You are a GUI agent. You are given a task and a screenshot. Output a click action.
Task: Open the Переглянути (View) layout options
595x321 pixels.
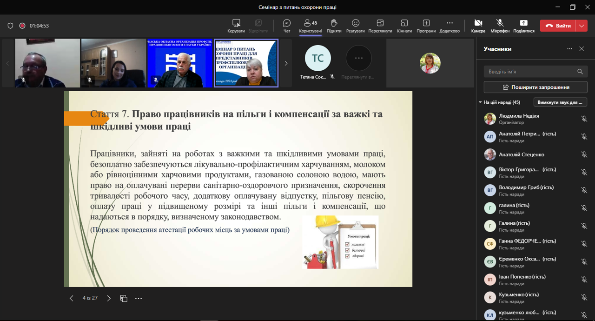pyautogui.click(x=380, y=26)
